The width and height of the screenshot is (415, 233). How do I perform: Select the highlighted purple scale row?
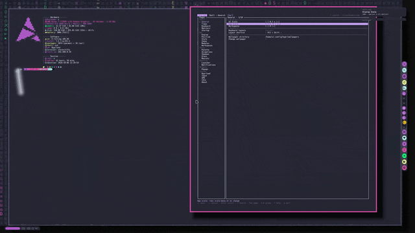coord(298,24)
